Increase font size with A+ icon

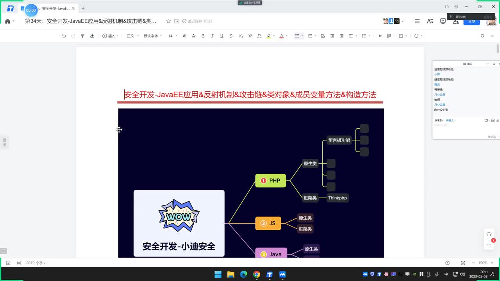[184, 36]
